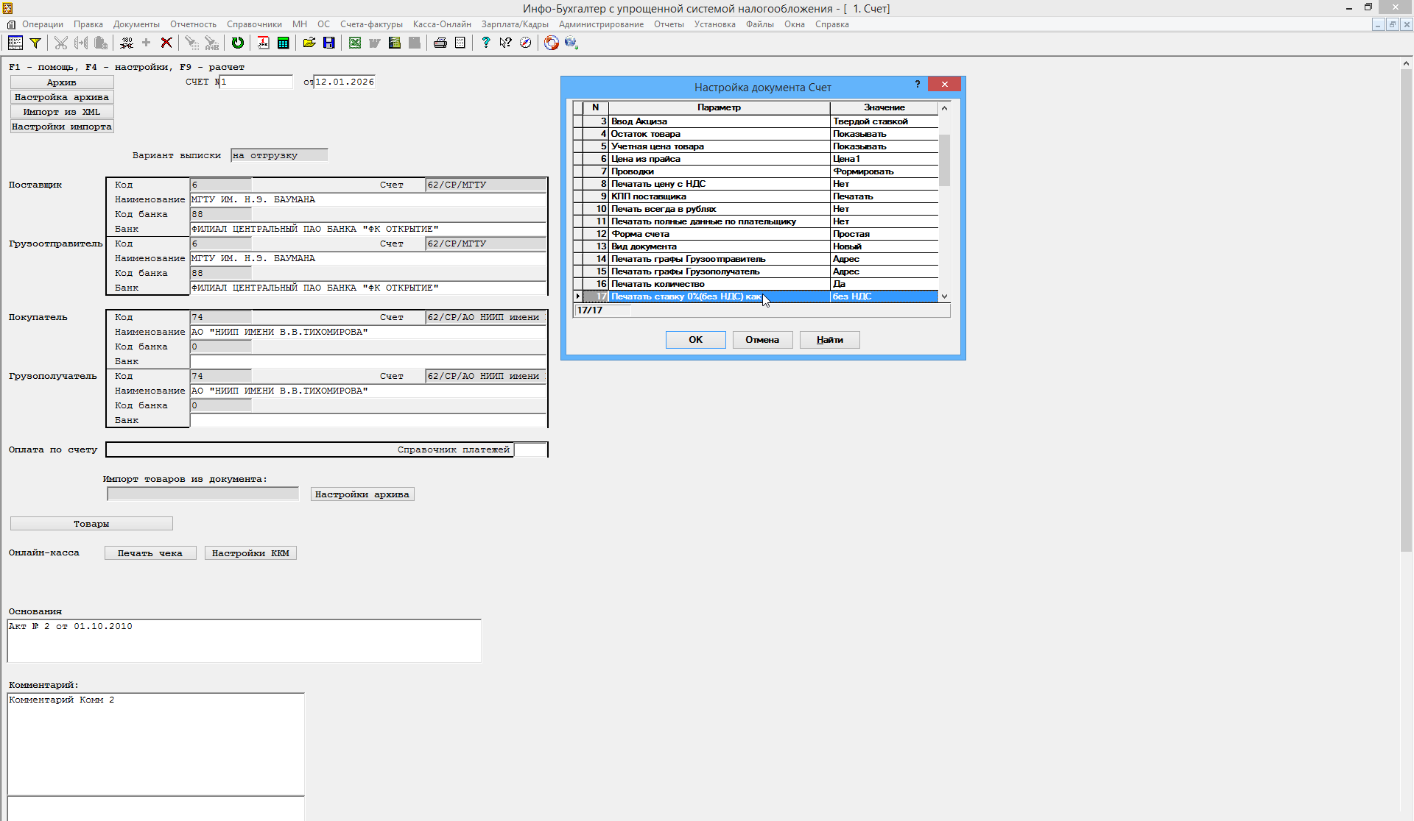
Task: Click the Найти button
Action: 829,340
